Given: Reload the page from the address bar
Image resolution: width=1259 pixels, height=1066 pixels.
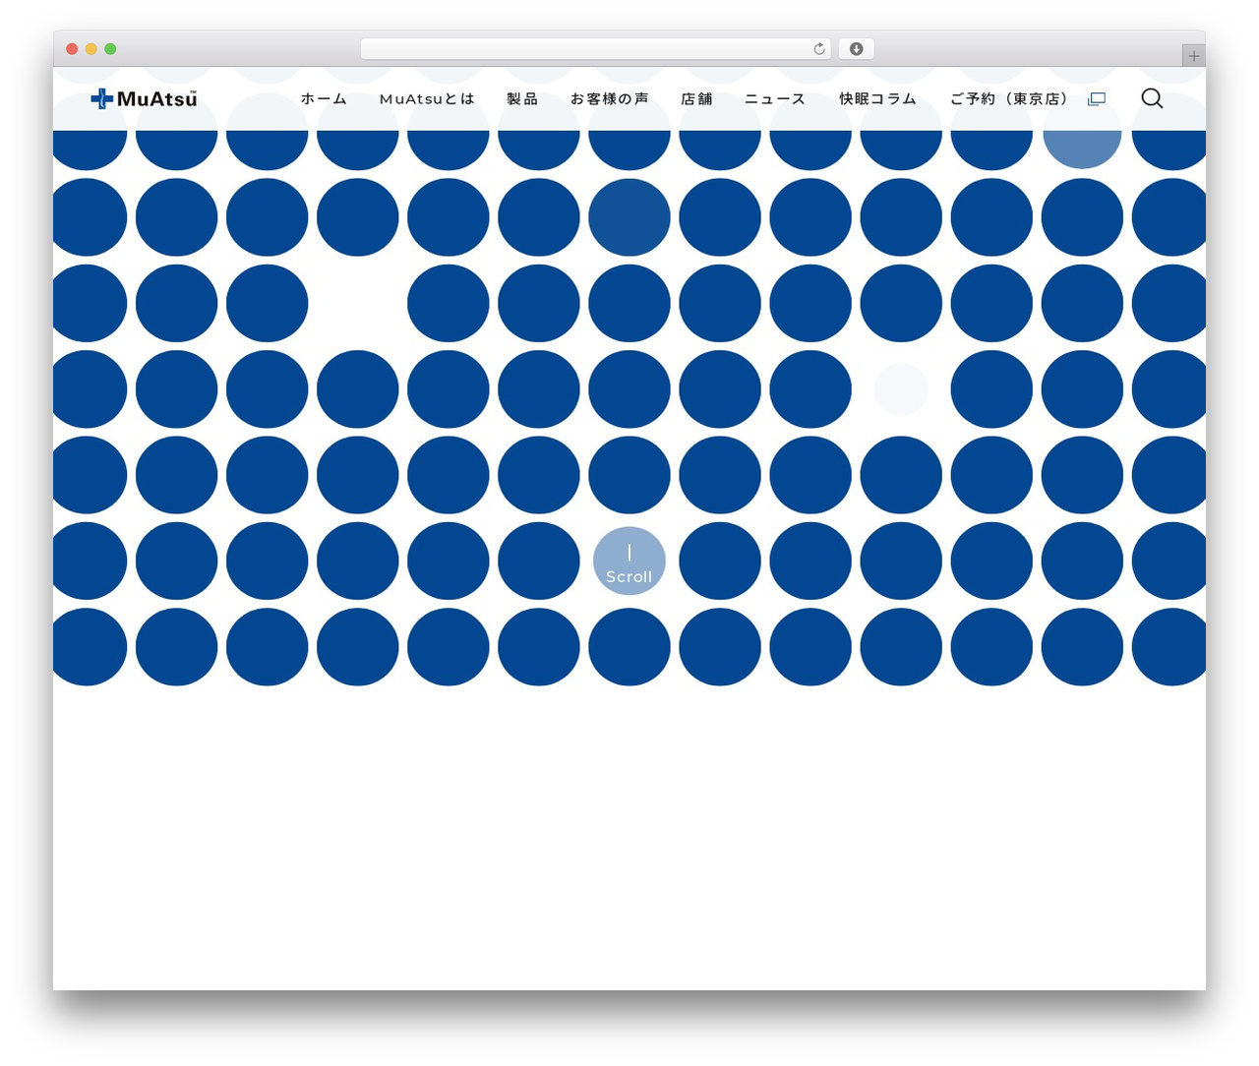Looking at the screenshot, I should [x=818, y=49].
